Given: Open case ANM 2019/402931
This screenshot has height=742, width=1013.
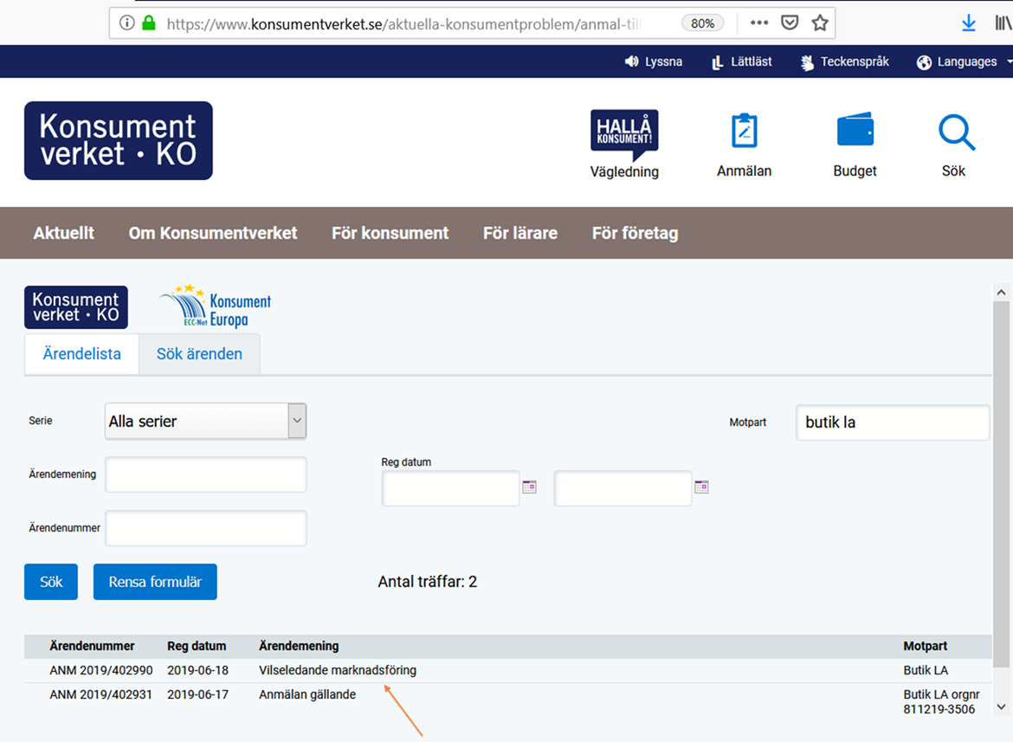Looking at the screenshot, I should click(100, 694).
